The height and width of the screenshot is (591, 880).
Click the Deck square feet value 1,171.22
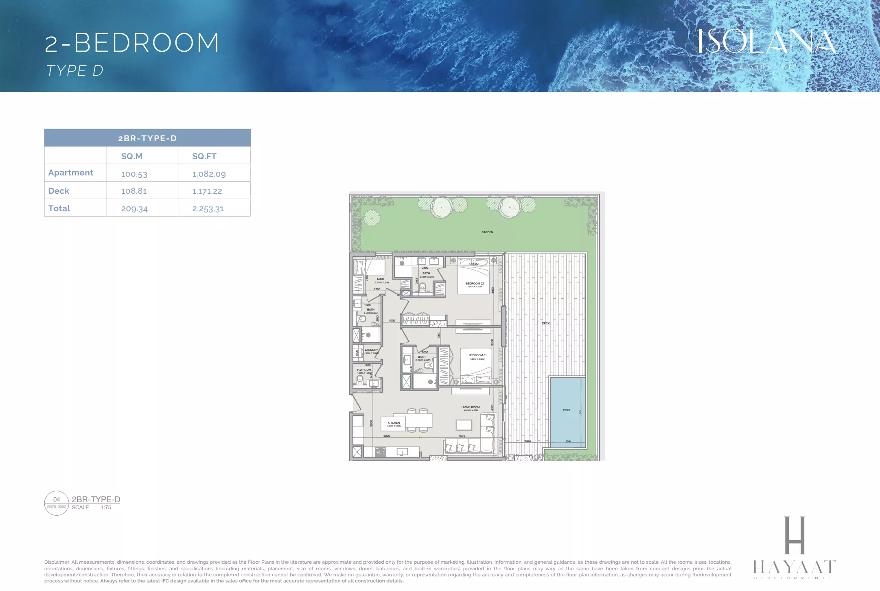(x=207, y=191)
